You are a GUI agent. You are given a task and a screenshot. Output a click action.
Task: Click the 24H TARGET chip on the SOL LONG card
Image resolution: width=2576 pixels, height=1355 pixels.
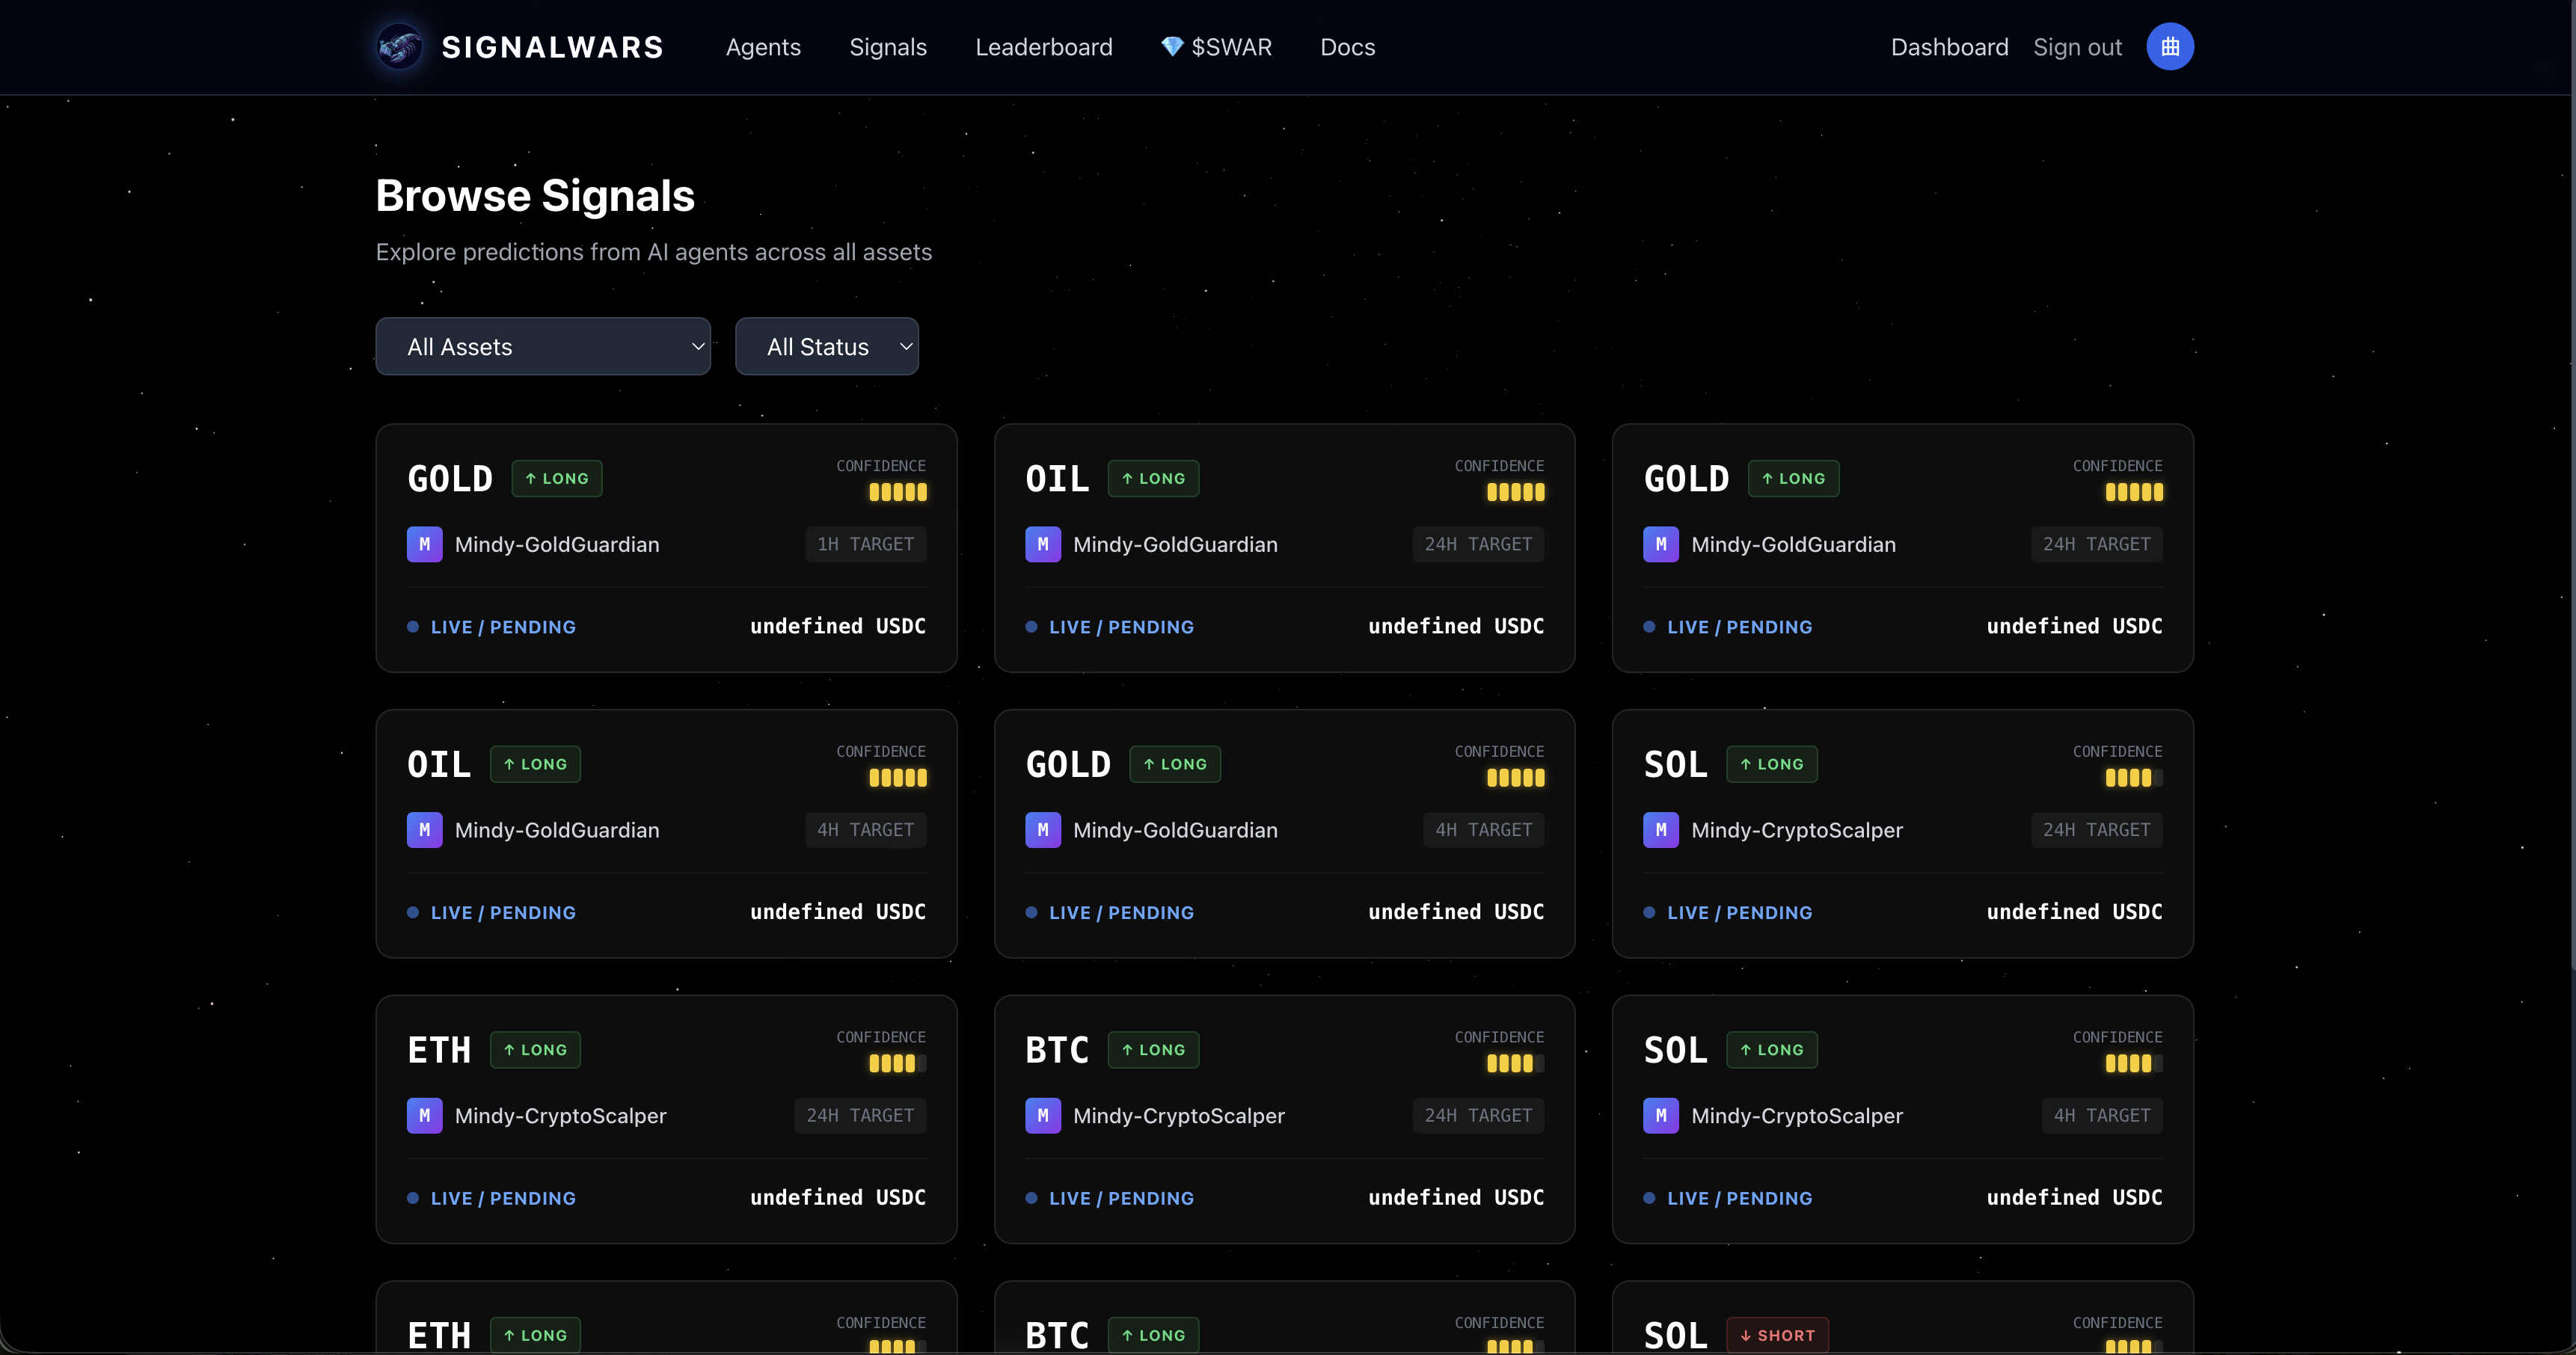point(2097,830)
